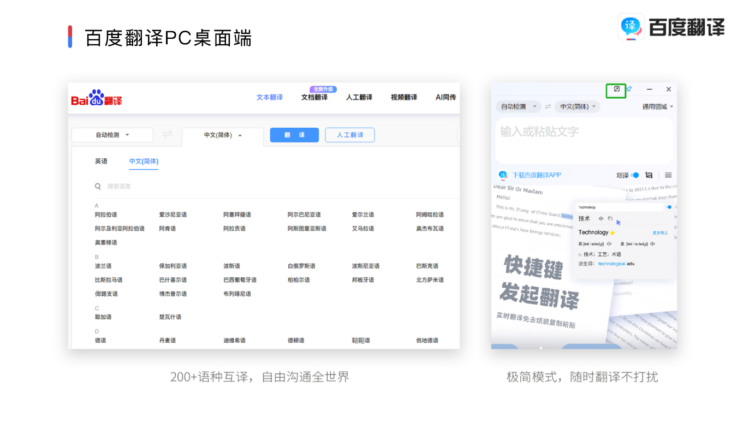Swap languages in the mini translator window

548,106
